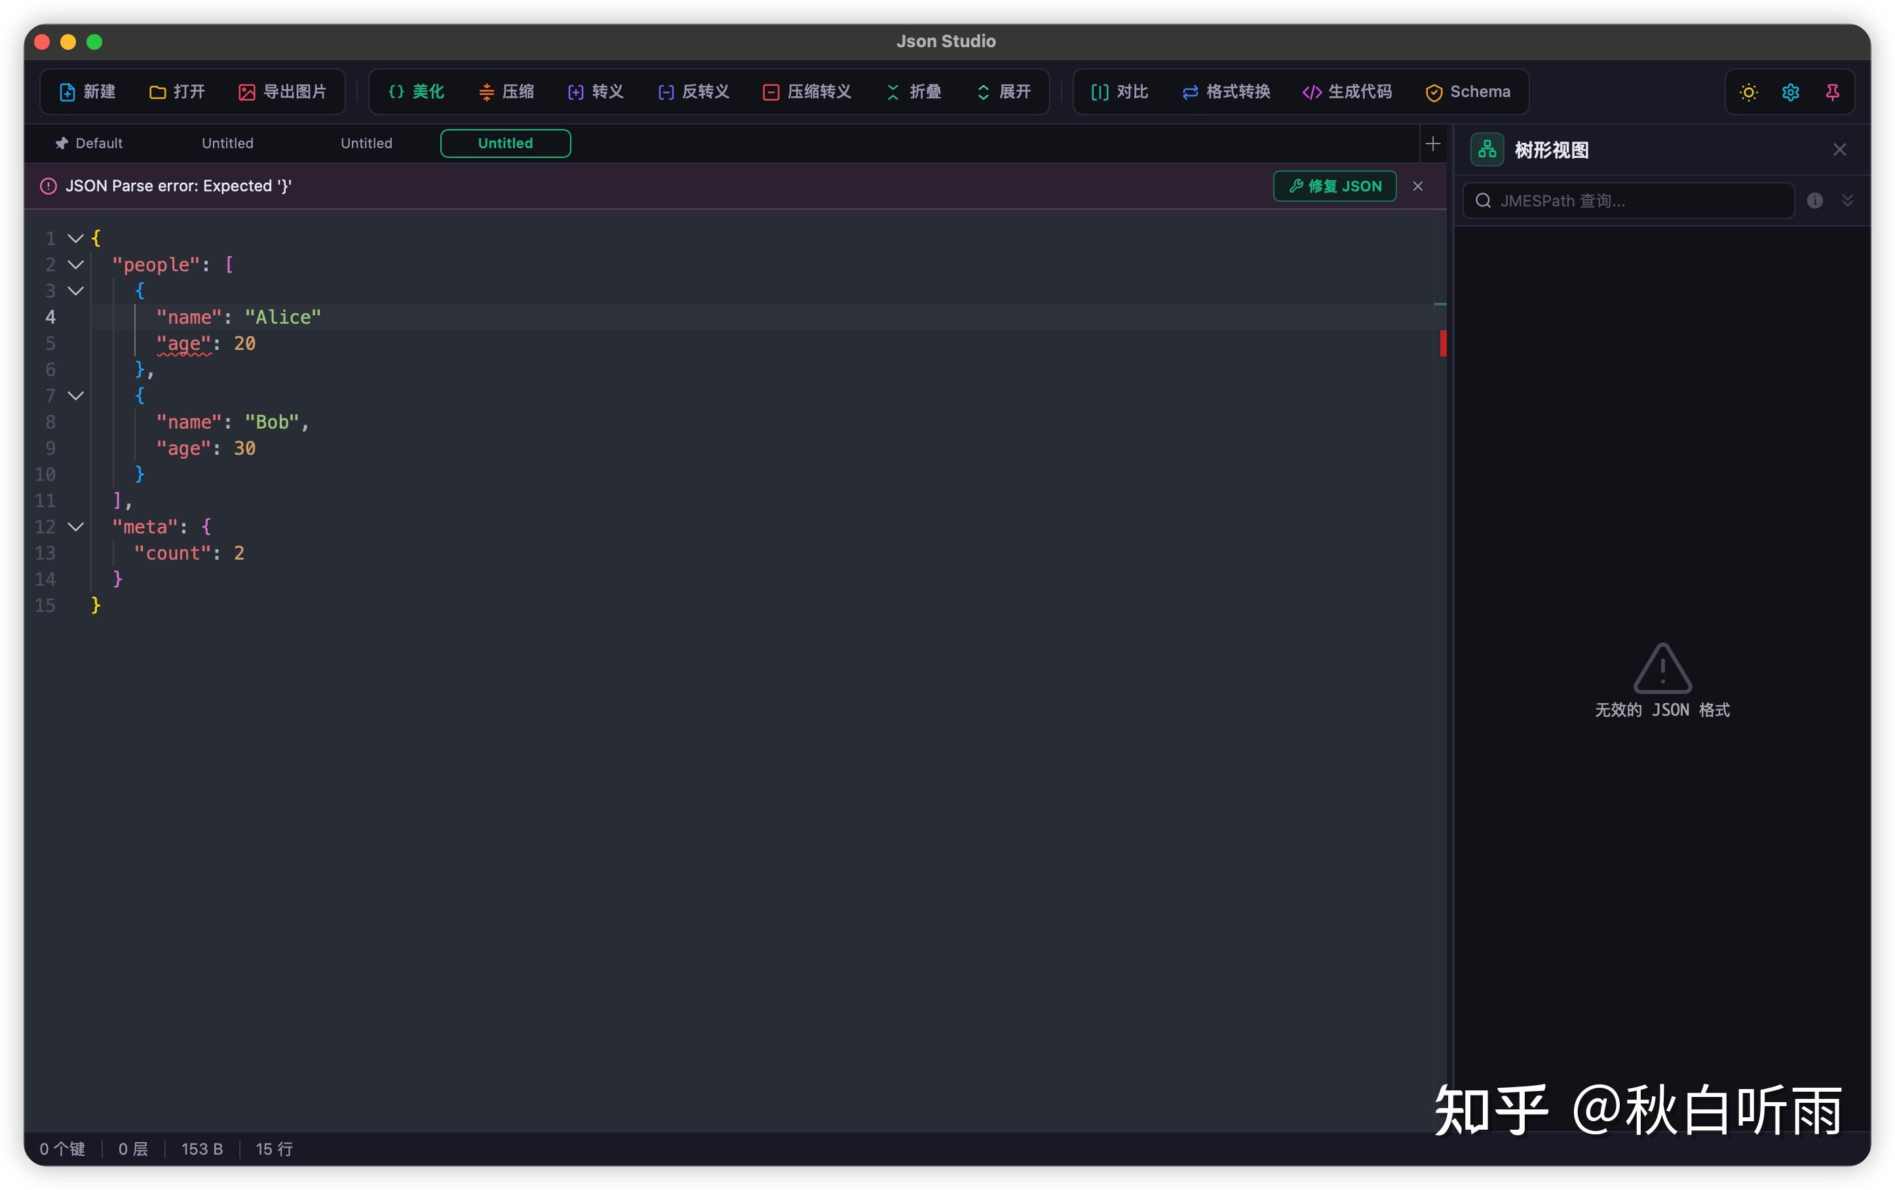The width and height of the screenshot is (1895, 1190).
Task: Toggle light theme with sun icon
Action: (x=1749, y=92)
